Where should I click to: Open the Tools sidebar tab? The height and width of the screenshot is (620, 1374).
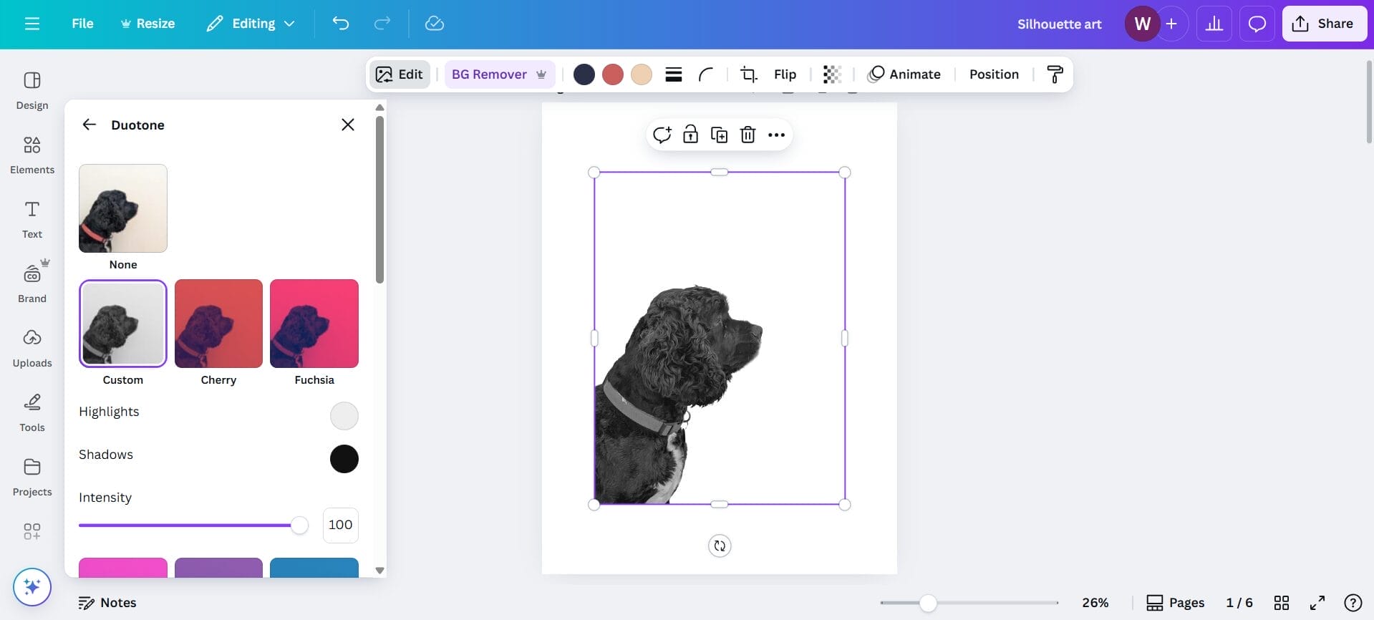tap(32, 412)
